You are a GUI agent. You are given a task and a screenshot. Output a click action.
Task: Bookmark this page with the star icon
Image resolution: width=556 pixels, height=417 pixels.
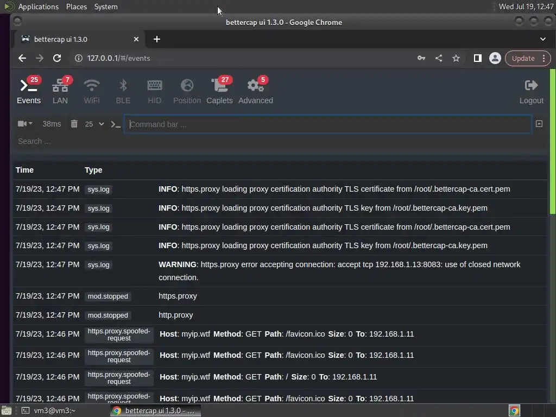[x=456, y=58]
